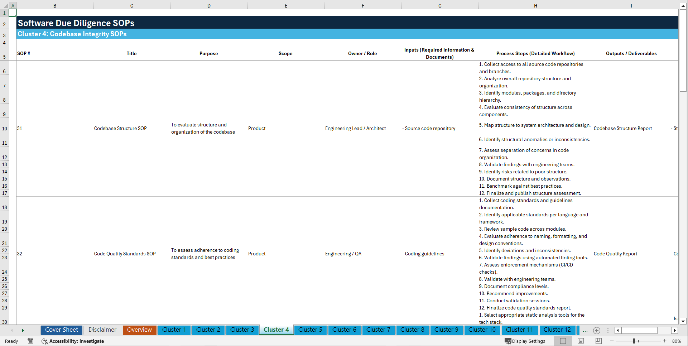
Task: Collapse sheet tab navigation with left arrow
Action: pos(12,330)
